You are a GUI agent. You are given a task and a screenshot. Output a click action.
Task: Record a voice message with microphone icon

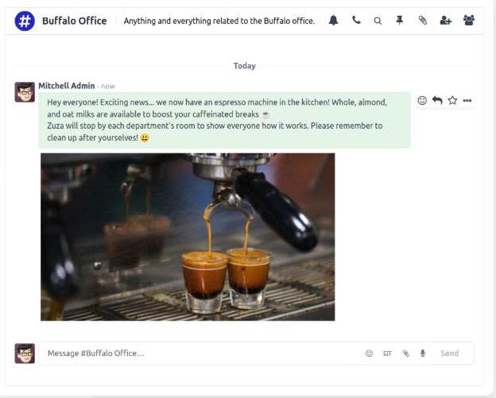423,354
